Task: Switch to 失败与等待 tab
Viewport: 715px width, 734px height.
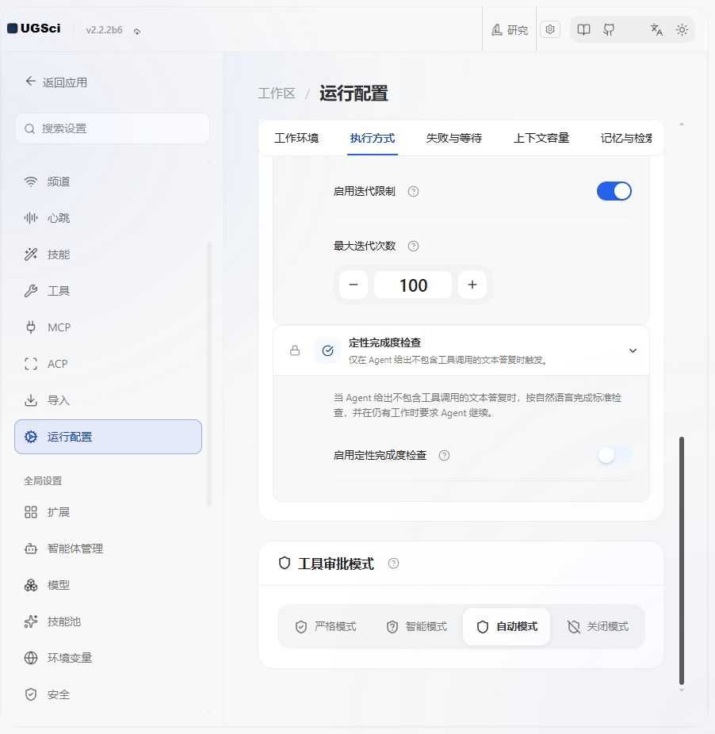Action: (x=453, y=138)
